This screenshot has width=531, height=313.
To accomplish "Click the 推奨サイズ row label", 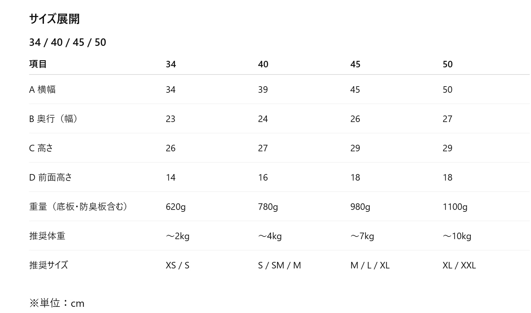I will click(x=49, y=265).
